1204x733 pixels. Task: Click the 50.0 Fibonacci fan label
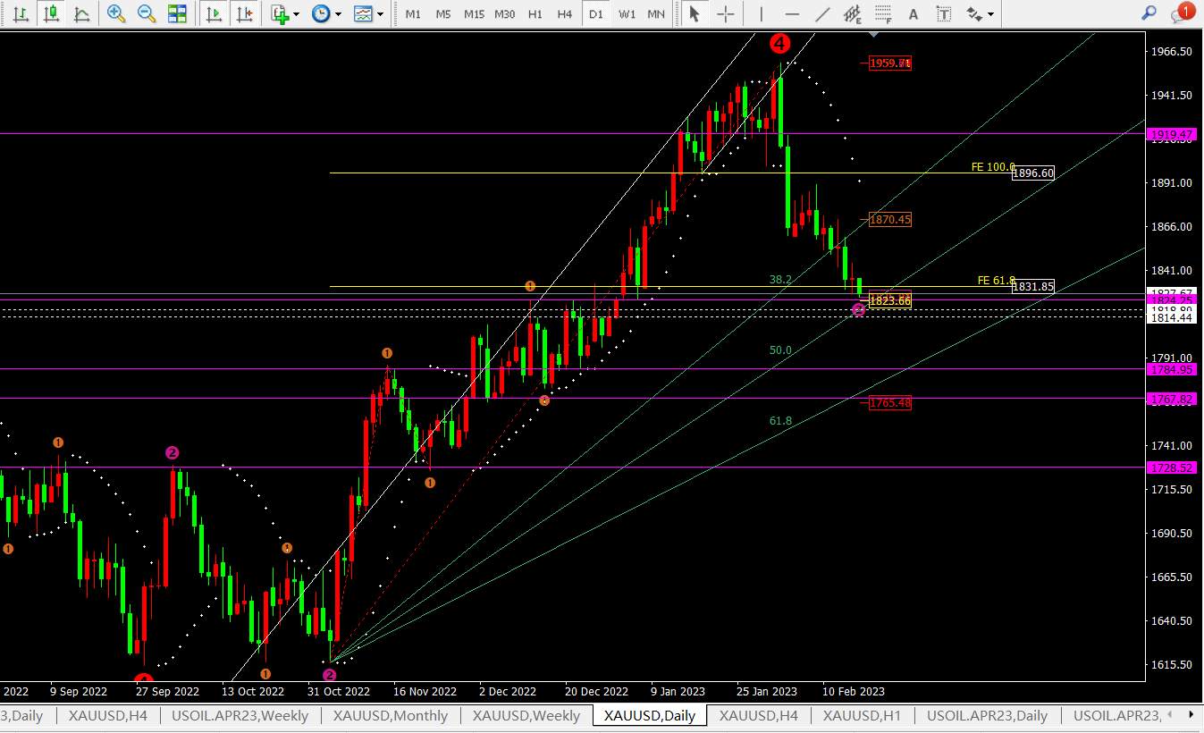click(780, 350)
